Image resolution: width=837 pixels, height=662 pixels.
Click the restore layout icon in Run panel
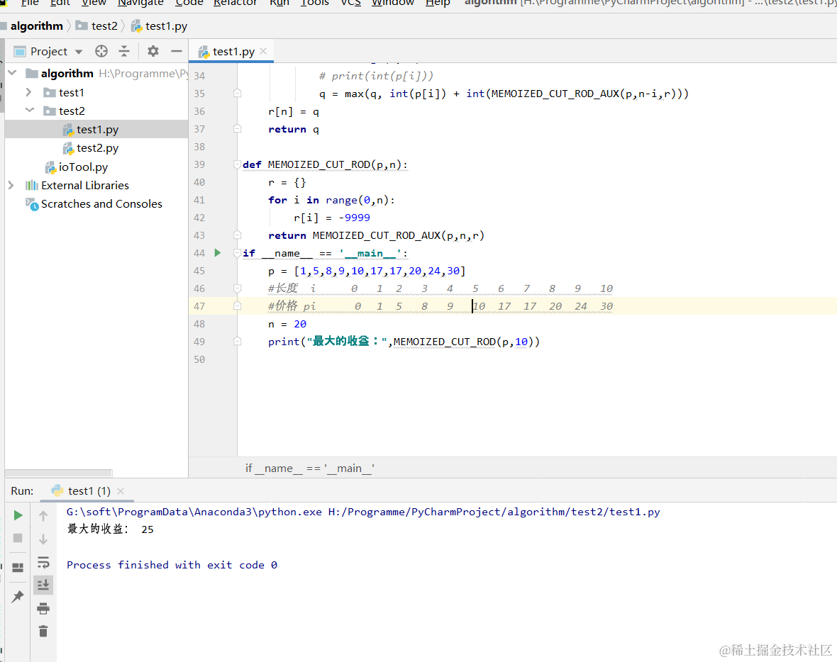(18, 568)
